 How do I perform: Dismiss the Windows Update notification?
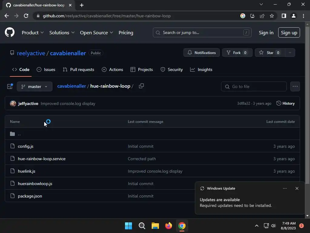tap(297, 188)
